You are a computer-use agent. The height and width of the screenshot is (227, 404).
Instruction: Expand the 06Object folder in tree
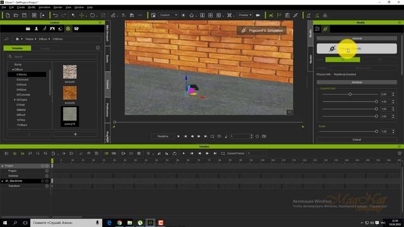(15, 100)
